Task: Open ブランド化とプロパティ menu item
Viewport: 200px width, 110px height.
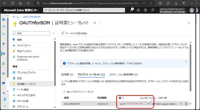Action: click(27, 72)
